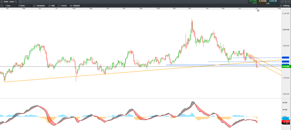Click the 40.000 indicator axis label
Screen dimensions: 291x130
(x=285, y=102)
